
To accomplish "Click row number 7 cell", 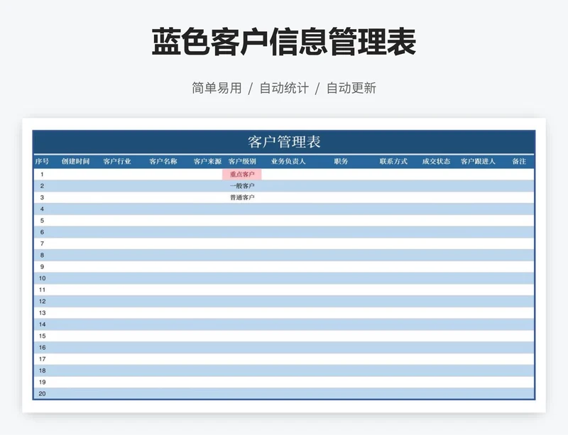I will pos(42,243).
